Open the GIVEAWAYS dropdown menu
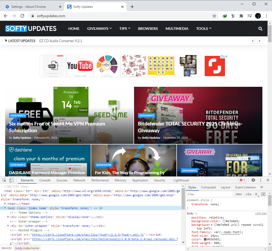The image size is (272, 251). pyautogui.click(x=99, y=29)
